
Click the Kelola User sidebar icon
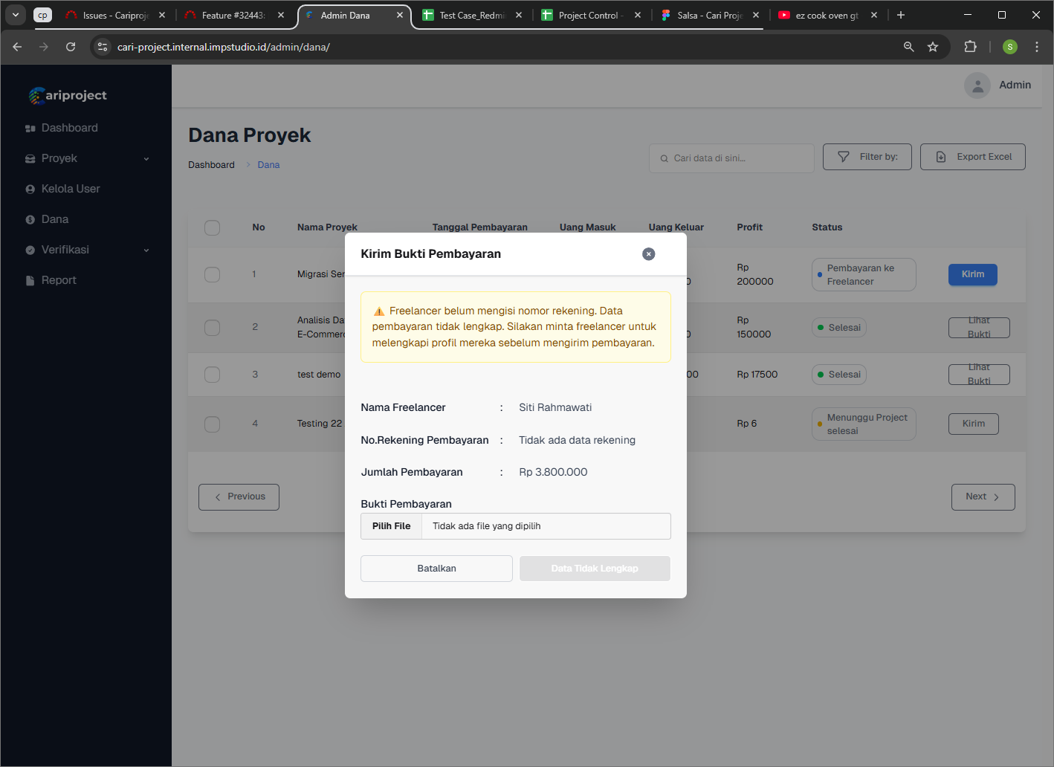click(x=30, y=190)
